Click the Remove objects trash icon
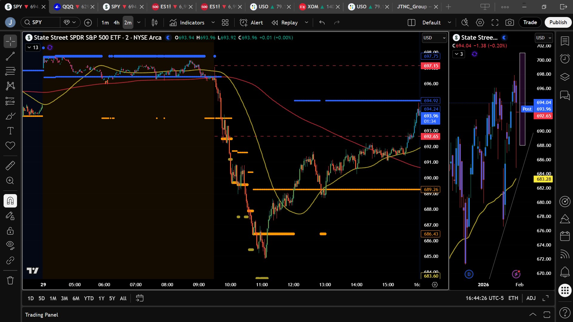Screen dimensions: 573x322 [x=10, y=280]
